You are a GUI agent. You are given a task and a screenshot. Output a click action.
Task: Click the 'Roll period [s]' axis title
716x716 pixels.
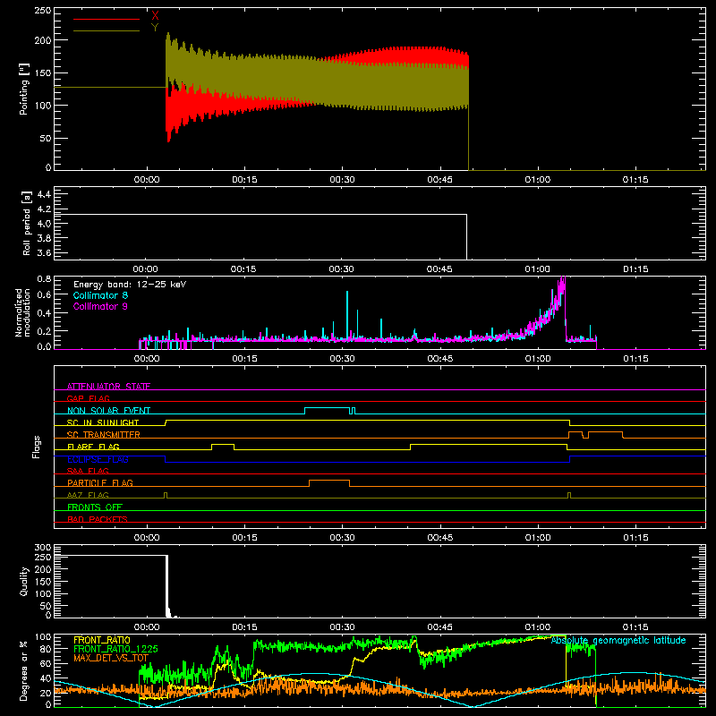[26, 223]
